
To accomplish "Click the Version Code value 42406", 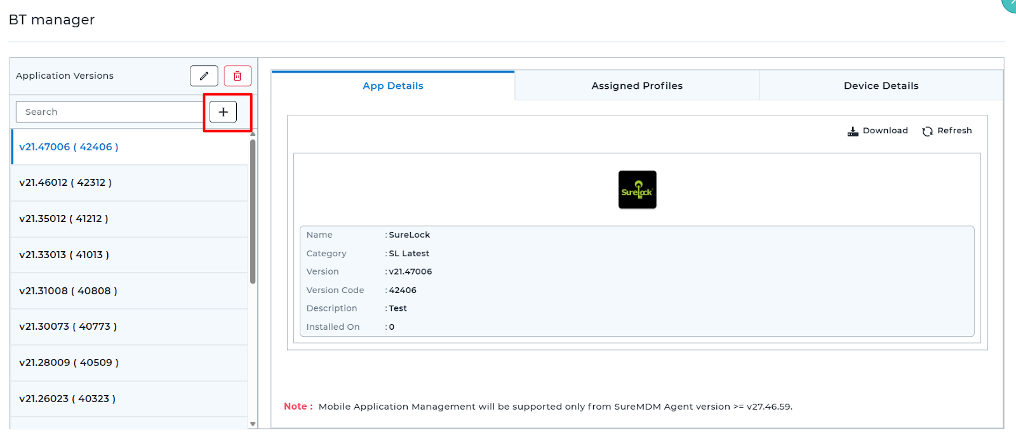I will click(403, 290).
